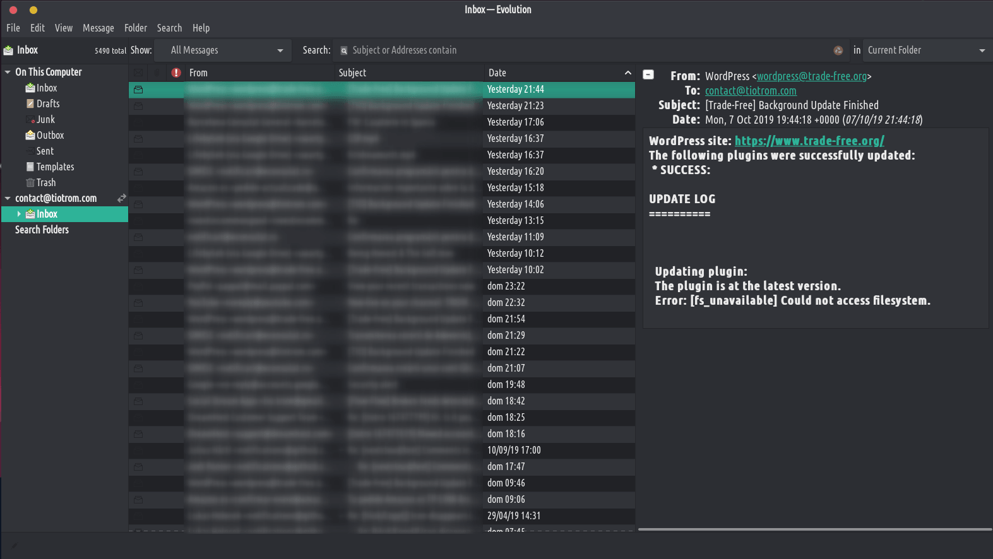The height and width of the screenshot is (559, 993).
Task: Click the wordpress@trade-free.org sender address
Action: pos(811,76)
